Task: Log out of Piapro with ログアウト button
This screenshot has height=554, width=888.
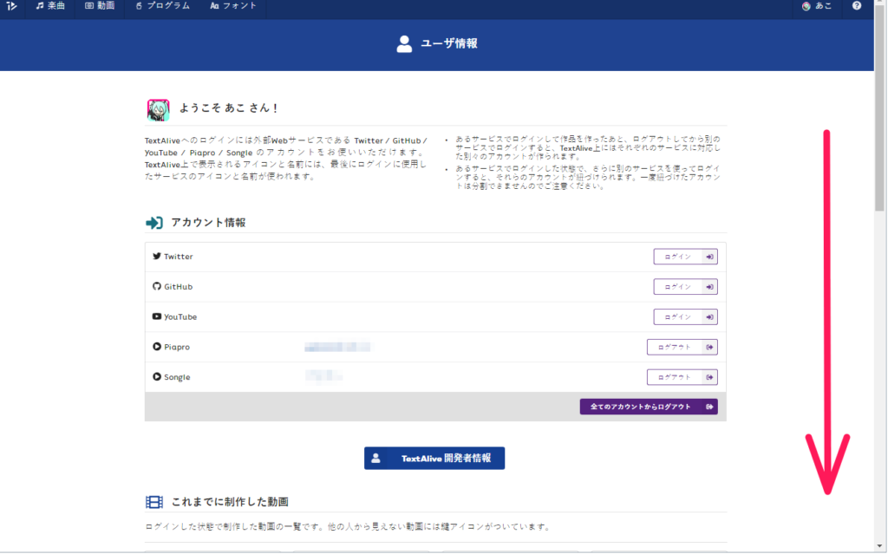Action: click(682, 346)
